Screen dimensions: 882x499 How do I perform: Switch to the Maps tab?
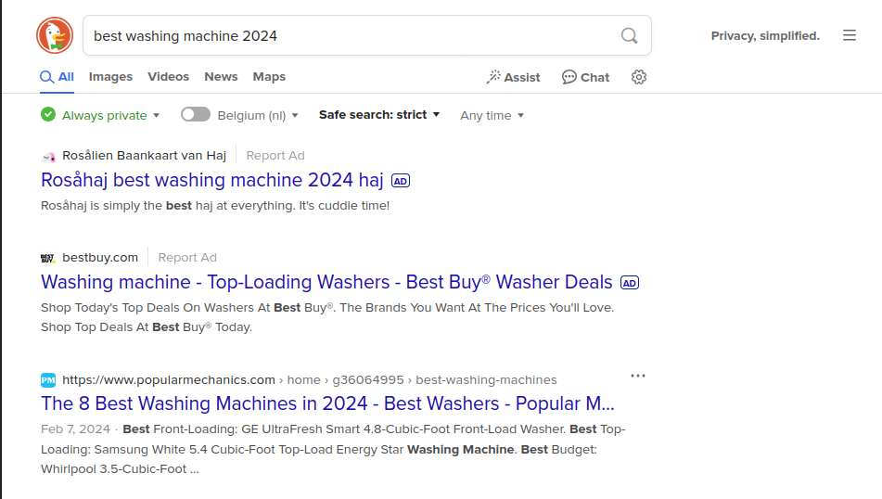coord(269,76)
